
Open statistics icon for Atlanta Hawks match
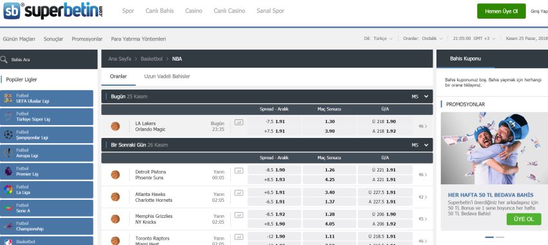point(239,193)
